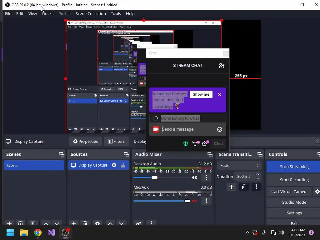The height and width of the screenshot is (240, 320).
Task: Open the Help menu
Action: (130, 13)
